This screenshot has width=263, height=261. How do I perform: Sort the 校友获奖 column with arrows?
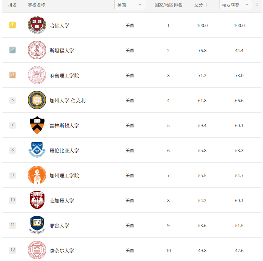(257, 5)
